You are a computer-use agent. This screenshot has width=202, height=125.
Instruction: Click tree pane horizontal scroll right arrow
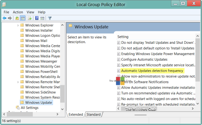coord(58,114)
